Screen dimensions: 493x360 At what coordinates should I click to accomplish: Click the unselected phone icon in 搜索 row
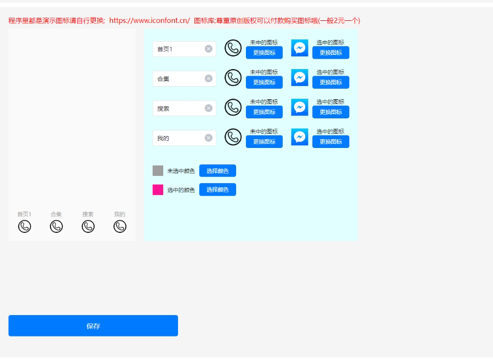(x=233, y=107)
